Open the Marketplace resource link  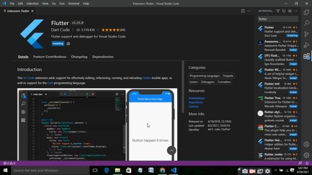pyautogui.click(x=196, y=98)
